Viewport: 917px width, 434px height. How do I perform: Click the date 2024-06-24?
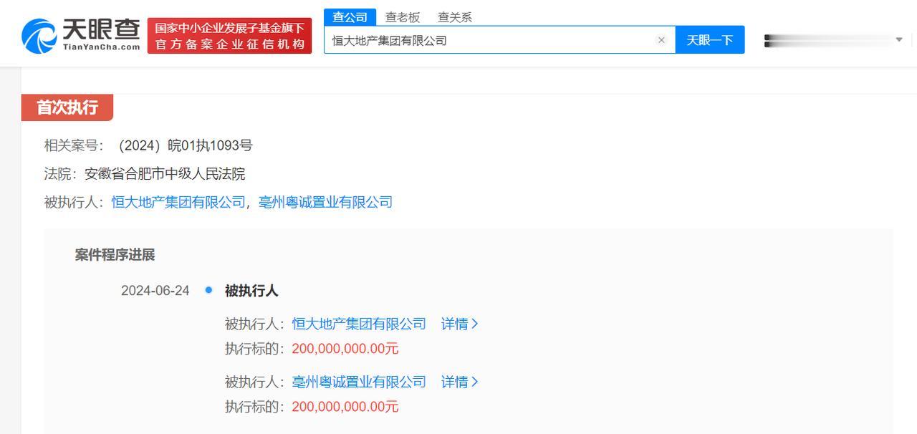(155, 290)
